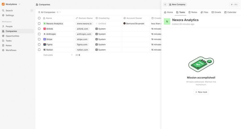Click the Bertrand Bruandet account owner chip

(134, 23)
